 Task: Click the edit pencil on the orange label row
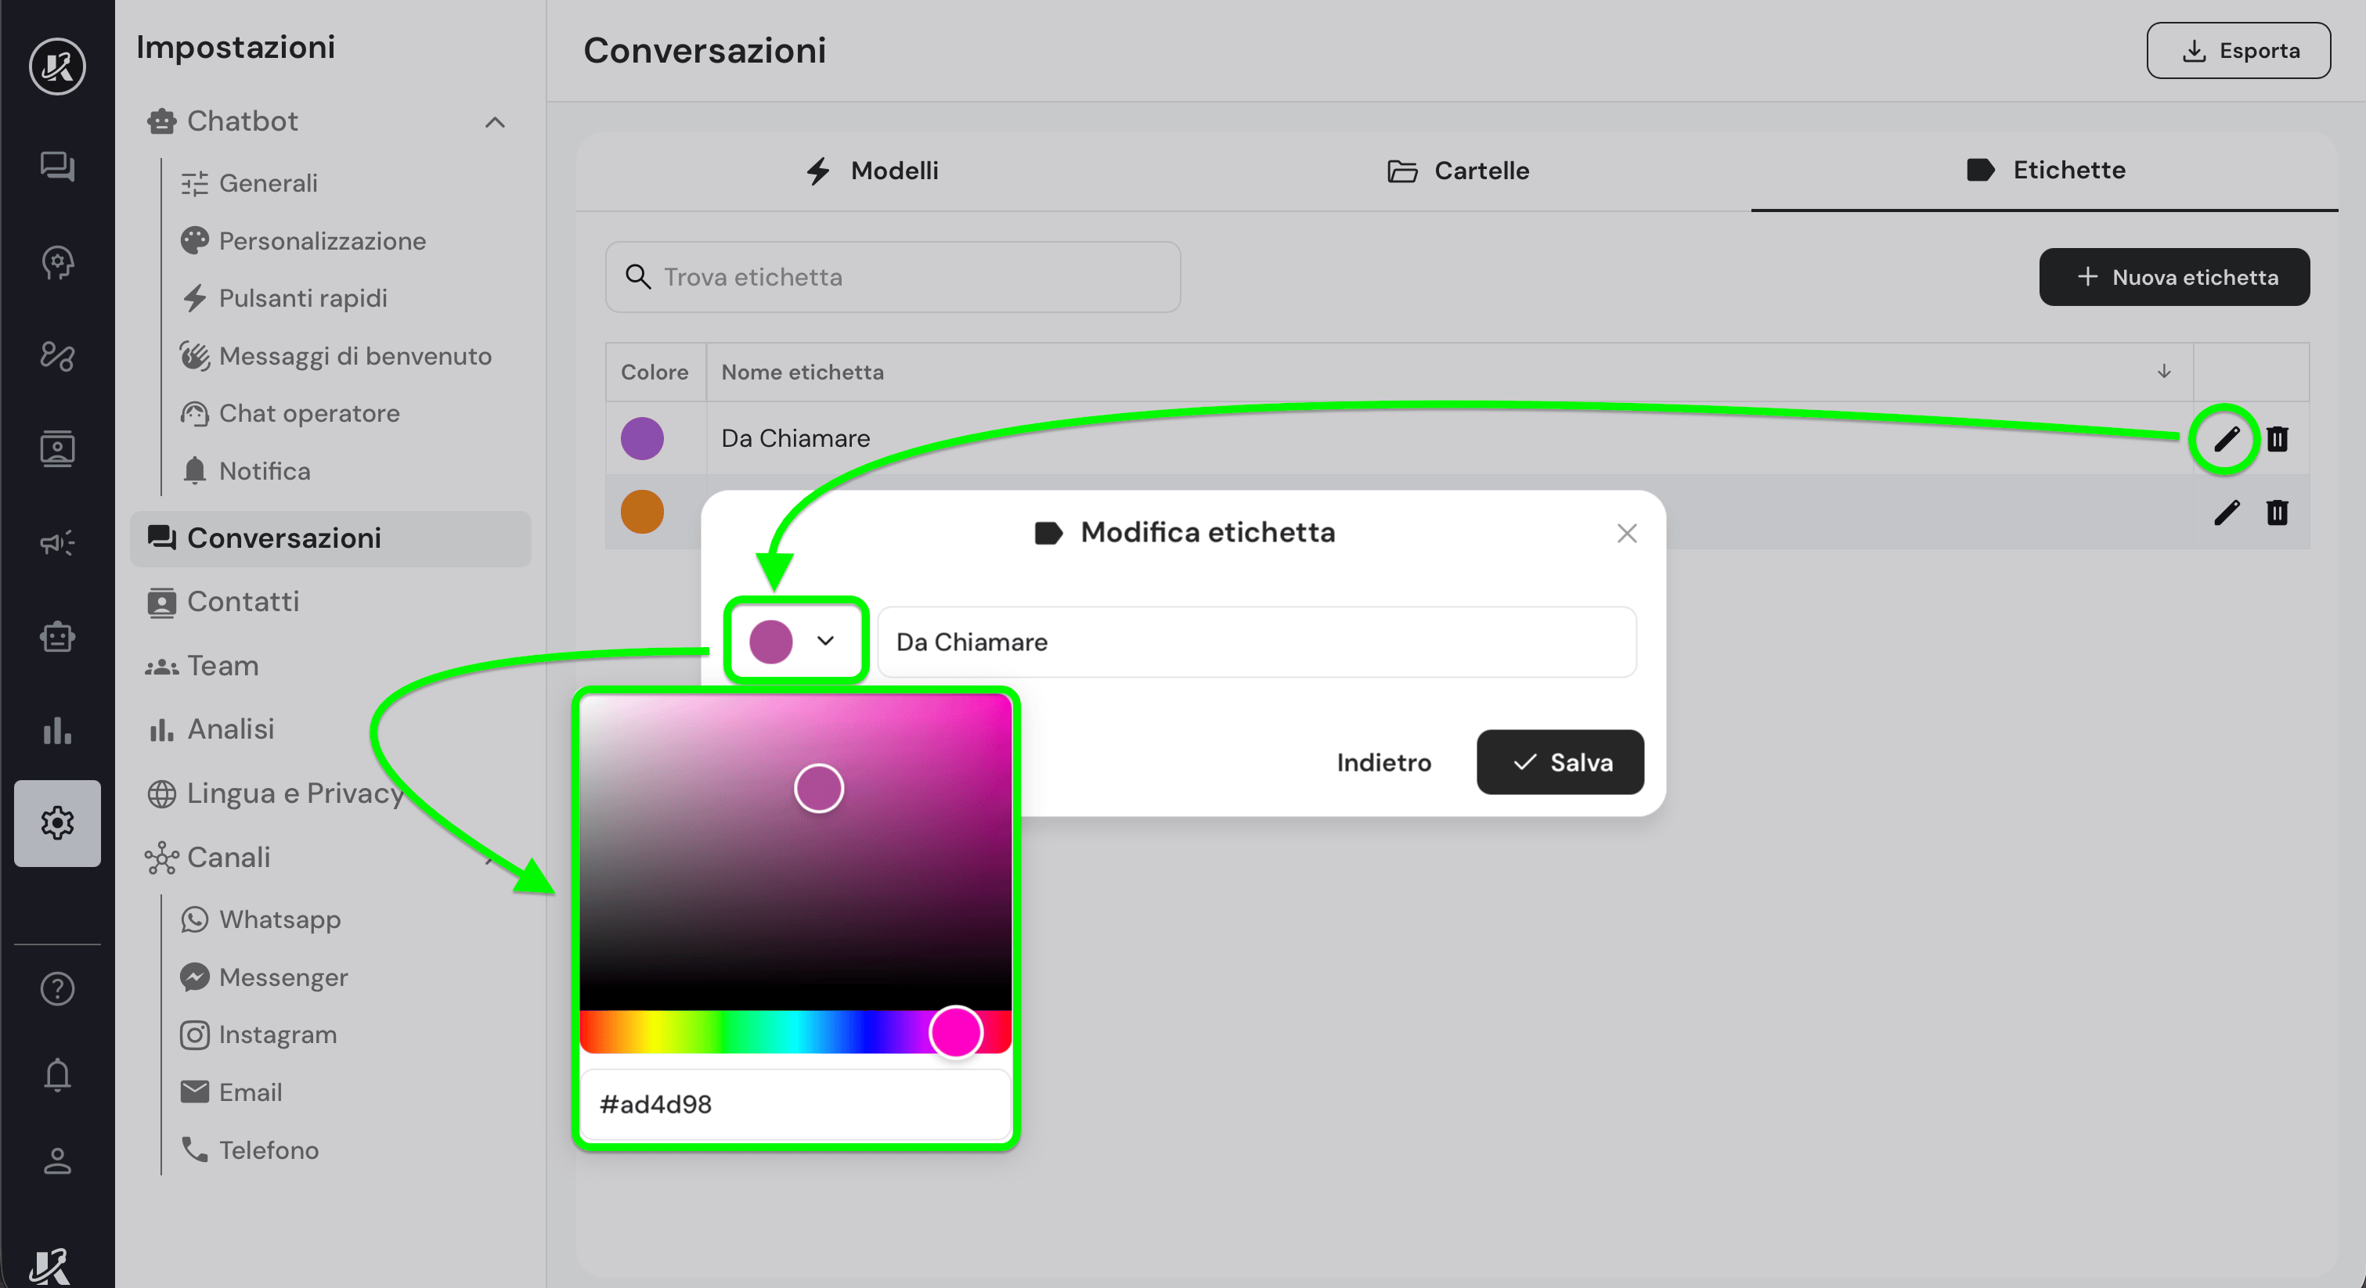(x=2226, y=513)
